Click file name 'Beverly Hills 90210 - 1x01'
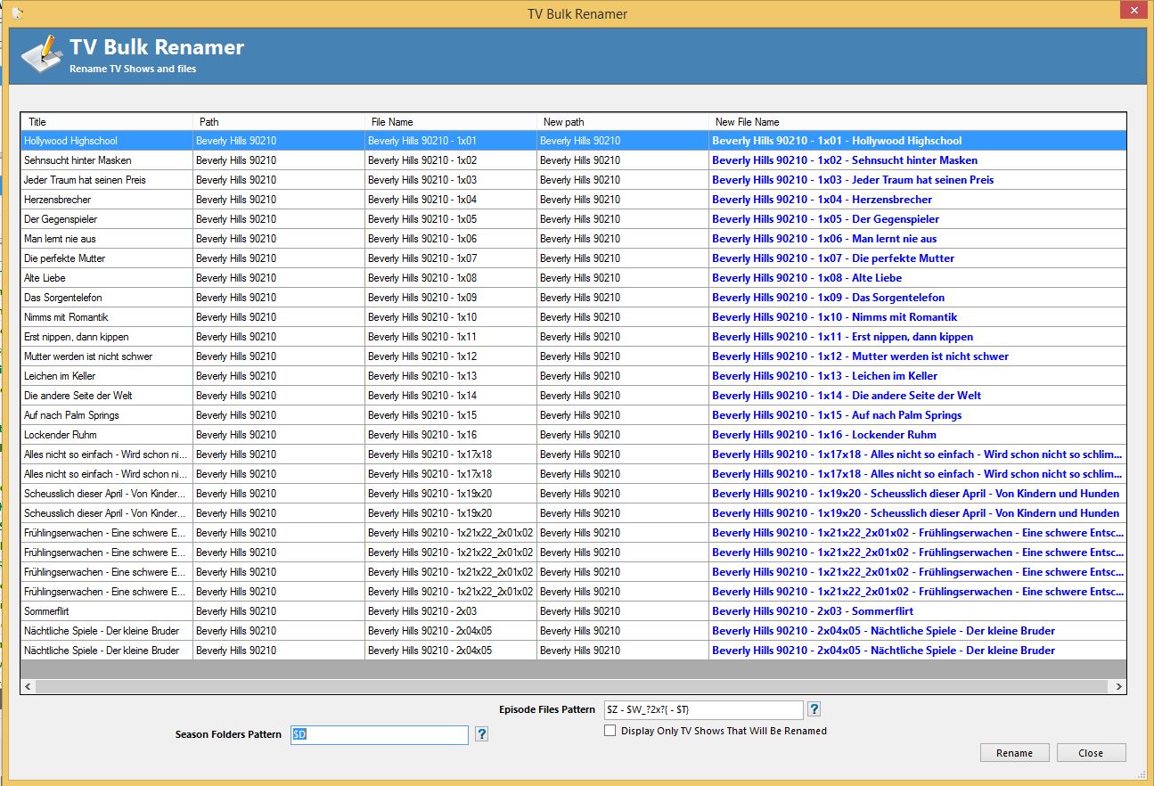The height and width of the screenshot is (786, 1154). (x=451, y=141)
